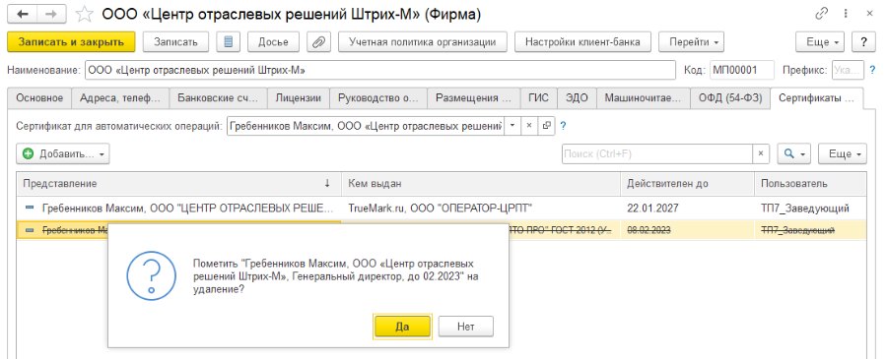The width and height of the screenshot is (887, 359).
Task: Switch to the ГИС tab
Action: 538,97
